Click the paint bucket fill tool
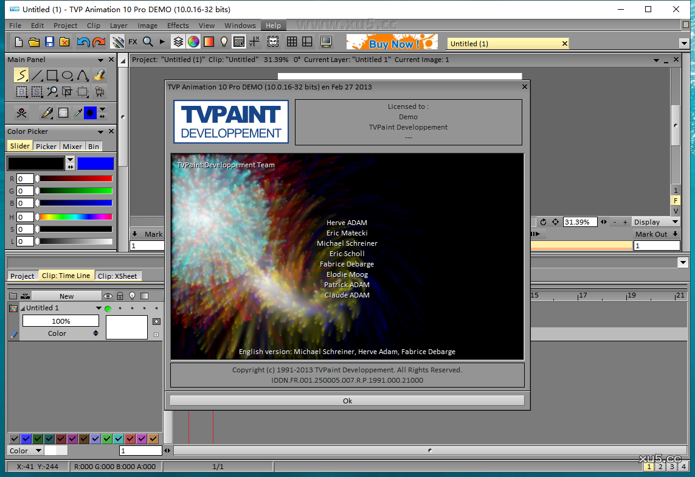This screenshot has width=695, height=477. (x=100, y=75)
